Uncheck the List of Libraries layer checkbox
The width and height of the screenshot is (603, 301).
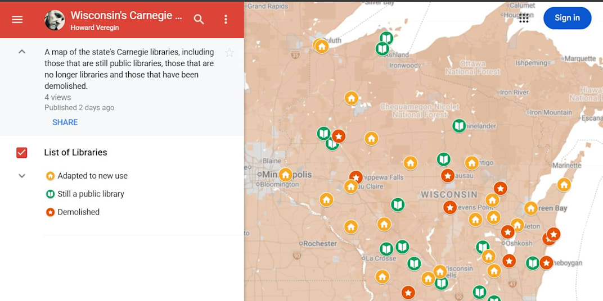[22, 152]
